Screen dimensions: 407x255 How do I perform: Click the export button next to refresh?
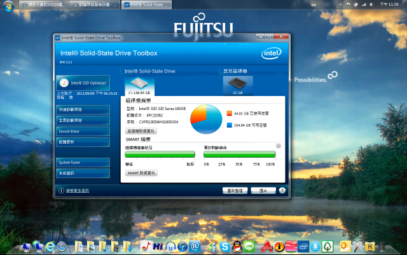tap(263, 191)
